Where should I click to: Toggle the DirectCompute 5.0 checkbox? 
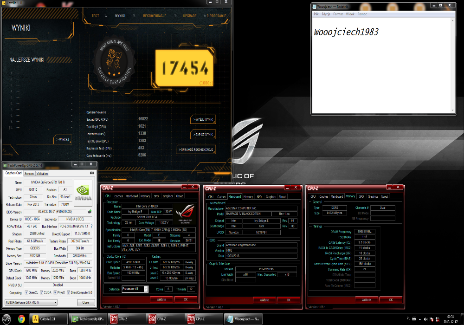pos(68,292)
